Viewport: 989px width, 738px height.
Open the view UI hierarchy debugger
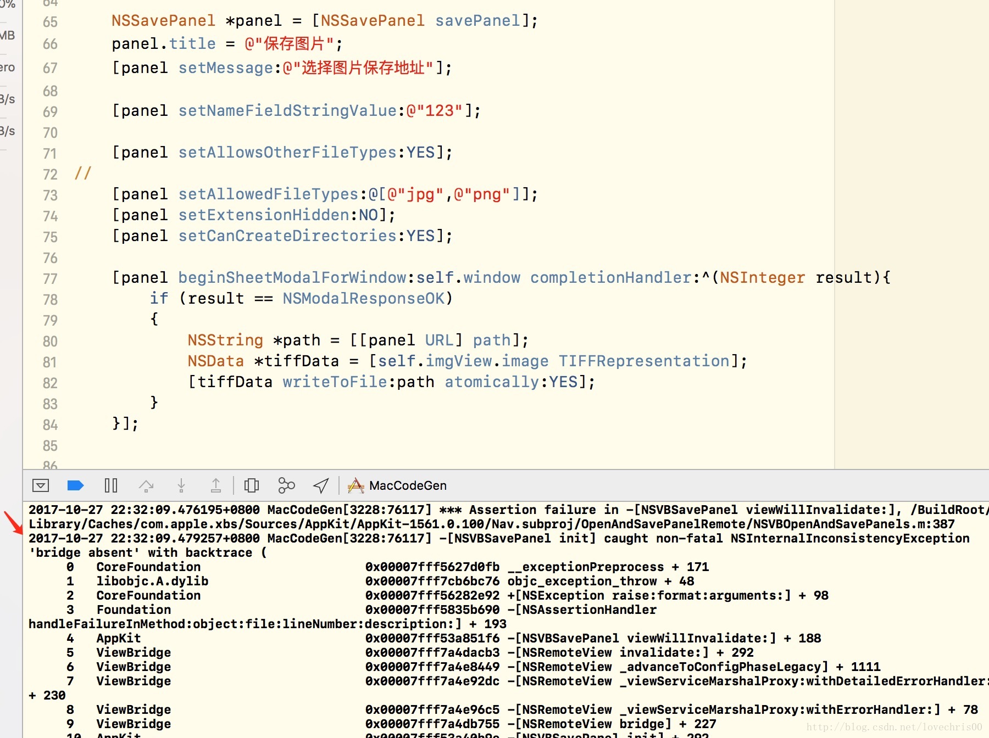click(x=251, y=485)
